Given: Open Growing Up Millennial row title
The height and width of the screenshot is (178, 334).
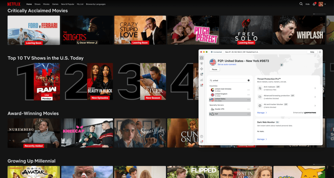Looking at the screenshot, I should pyautogui.click(x=31, y=161).
